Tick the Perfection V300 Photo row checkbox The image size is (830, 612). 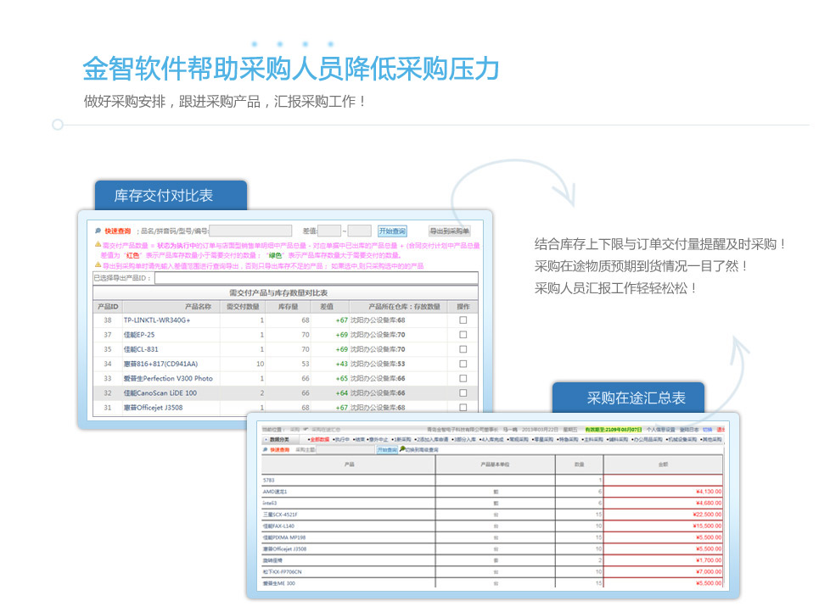463,378
